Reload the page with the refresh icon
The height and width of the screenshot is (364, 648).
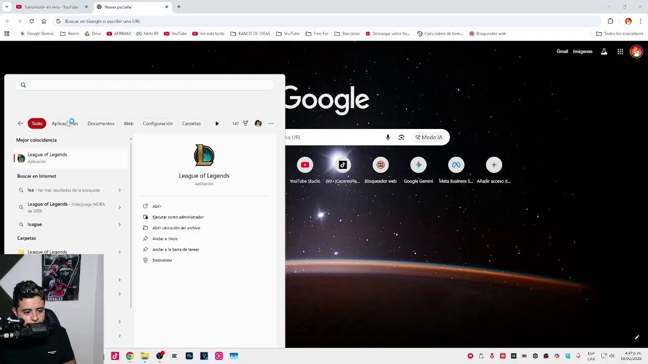(31, 21)
